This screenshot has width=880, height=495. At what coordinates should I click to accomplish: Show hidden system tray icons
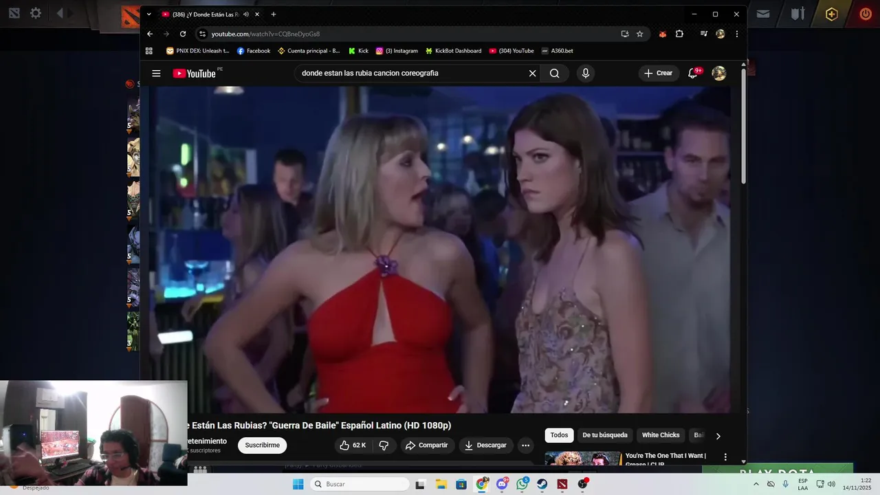pos(756,484)
